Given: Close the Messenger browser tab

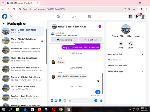Looking at the screenshot, I should coord(37,3).
